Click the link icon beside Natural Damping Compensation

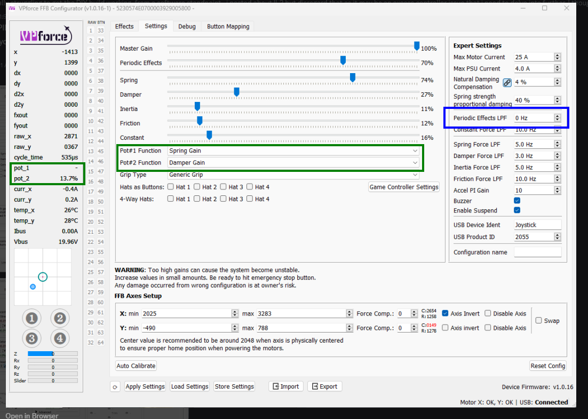click(x=507, y=83)
